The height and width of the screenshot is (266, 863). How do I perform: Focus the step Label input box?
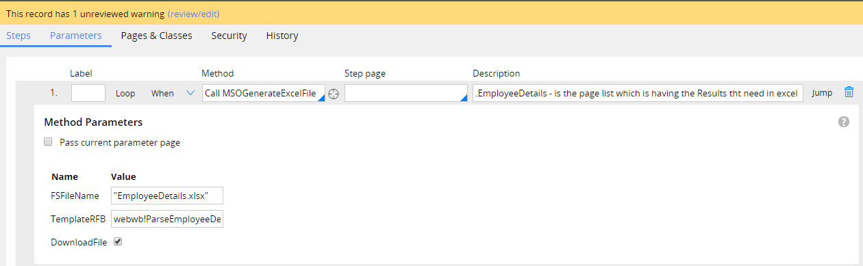pos(88,93)
